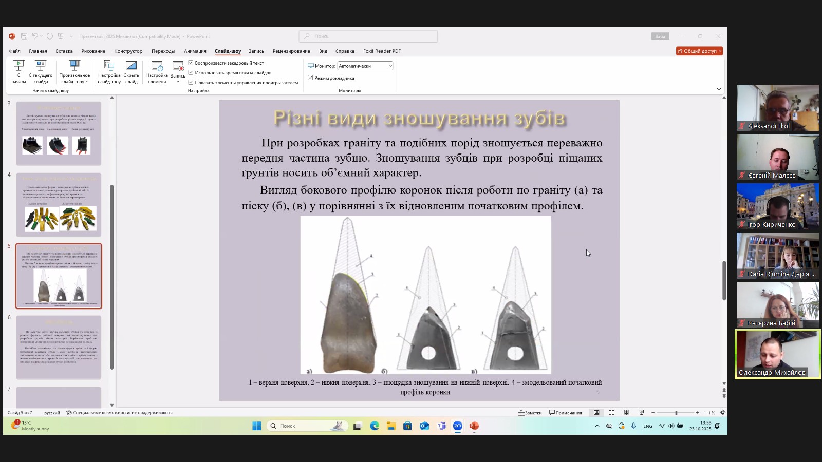The image size is (822, 462).
Task: Start slideshow from current slide
Action: [41, 71]
